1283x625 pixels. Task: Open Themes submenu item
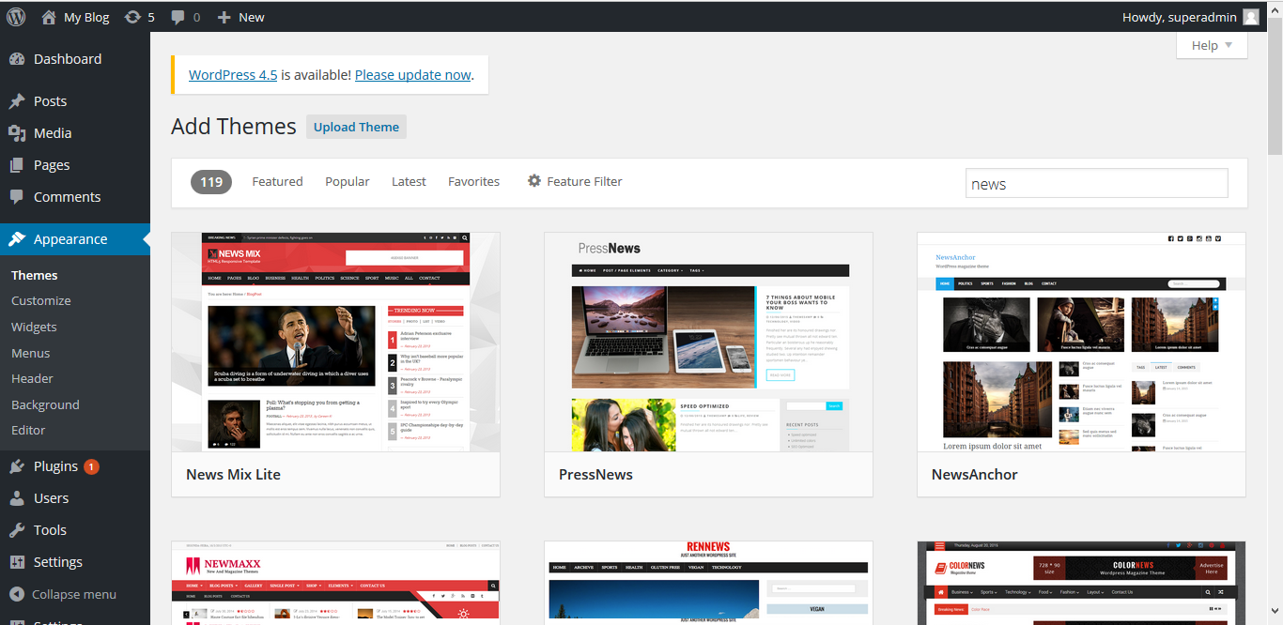click(x=35, y=275)
